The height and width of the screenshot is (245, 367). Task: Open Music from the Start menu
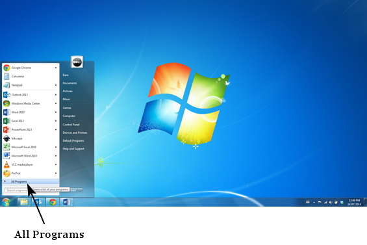coord(66,99)
